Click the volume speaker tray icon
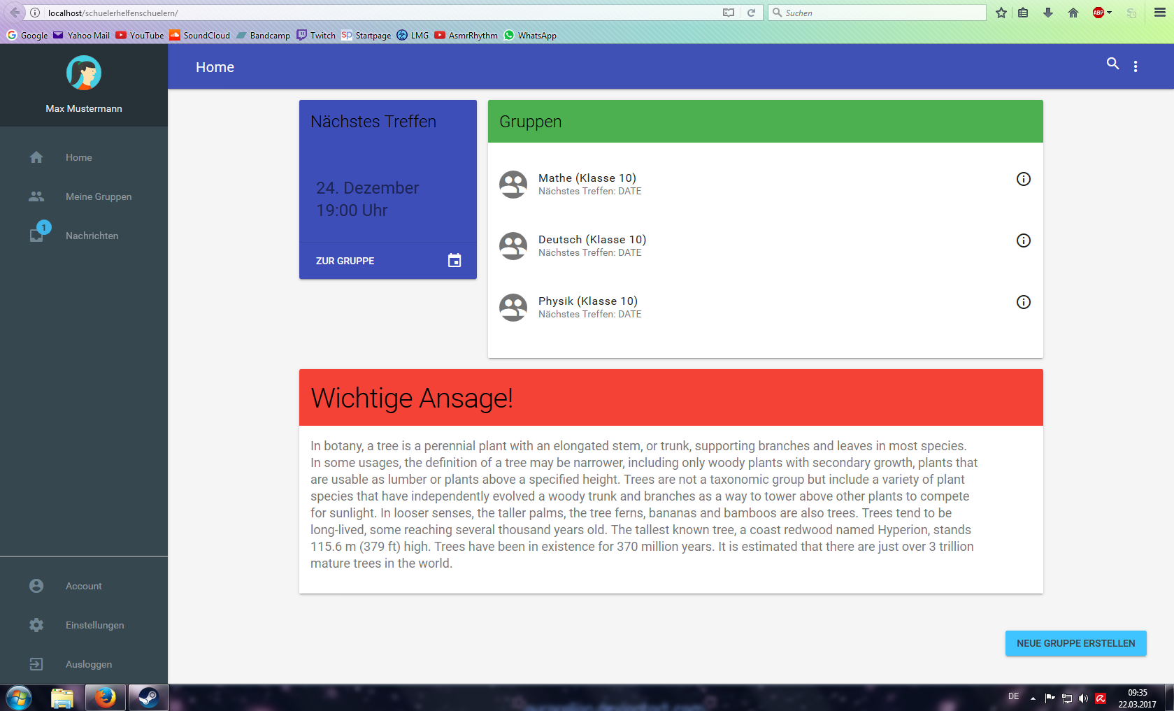 1083,698
